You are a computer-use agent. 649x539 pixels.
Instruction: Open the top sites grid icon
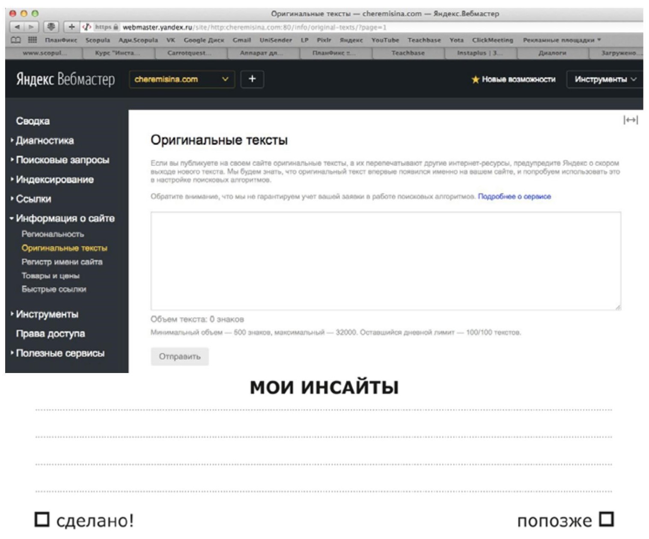[32, 40]
